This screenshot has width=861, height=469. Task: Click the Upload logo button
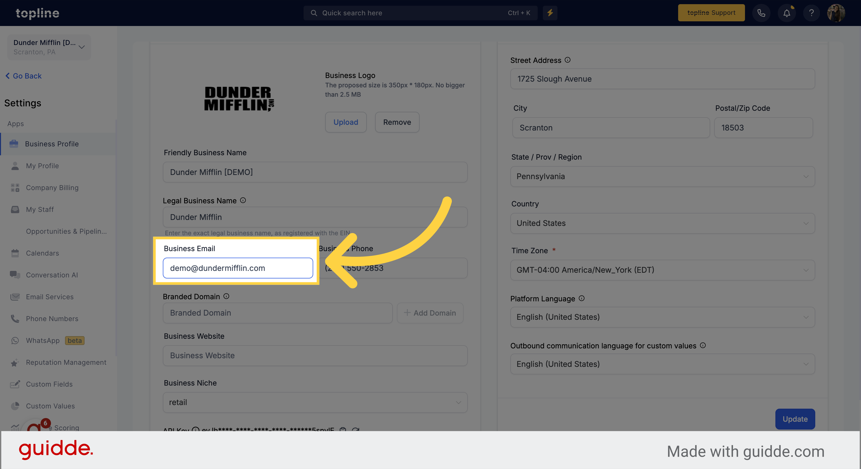point(346,122)
